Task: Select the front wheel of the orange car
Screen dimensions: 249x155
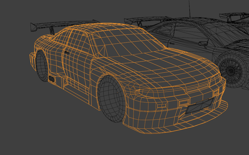Action: pos(111,99)
